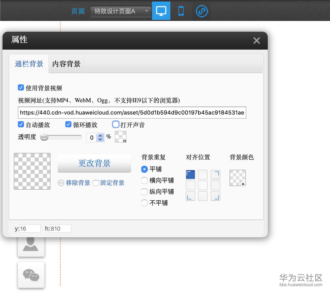Decrease transparency with stepper down arrow
Image resolution: width=330 pixels, height=294 pixels.
pyautogui.click(x=100, y=140)
